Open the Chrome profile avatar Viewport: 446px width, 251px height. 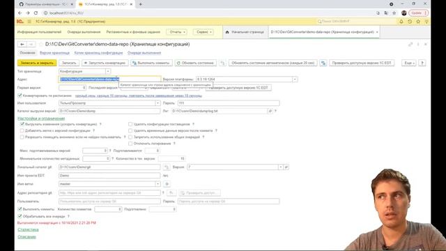pyautogui.click(x=404, y=13)
